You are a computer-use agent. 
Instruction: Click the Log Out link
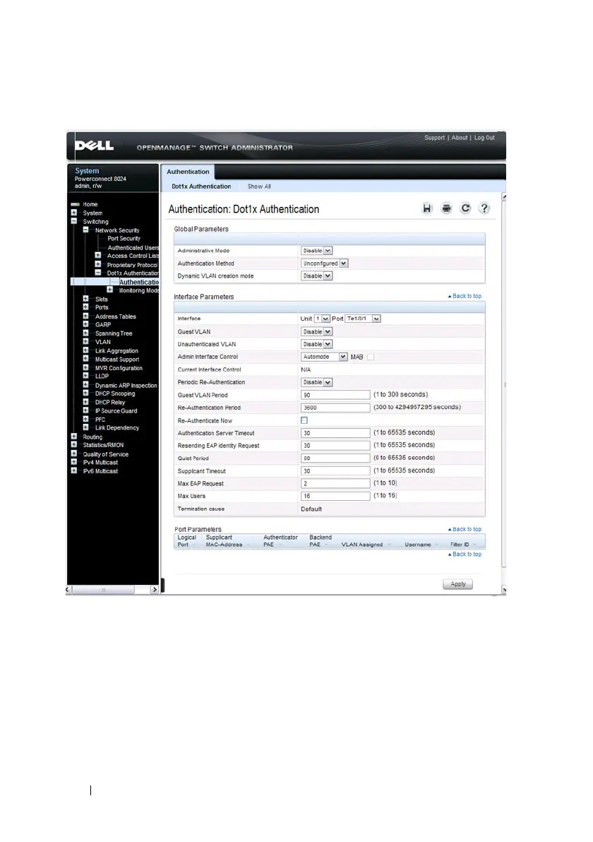tap(484, 138)
